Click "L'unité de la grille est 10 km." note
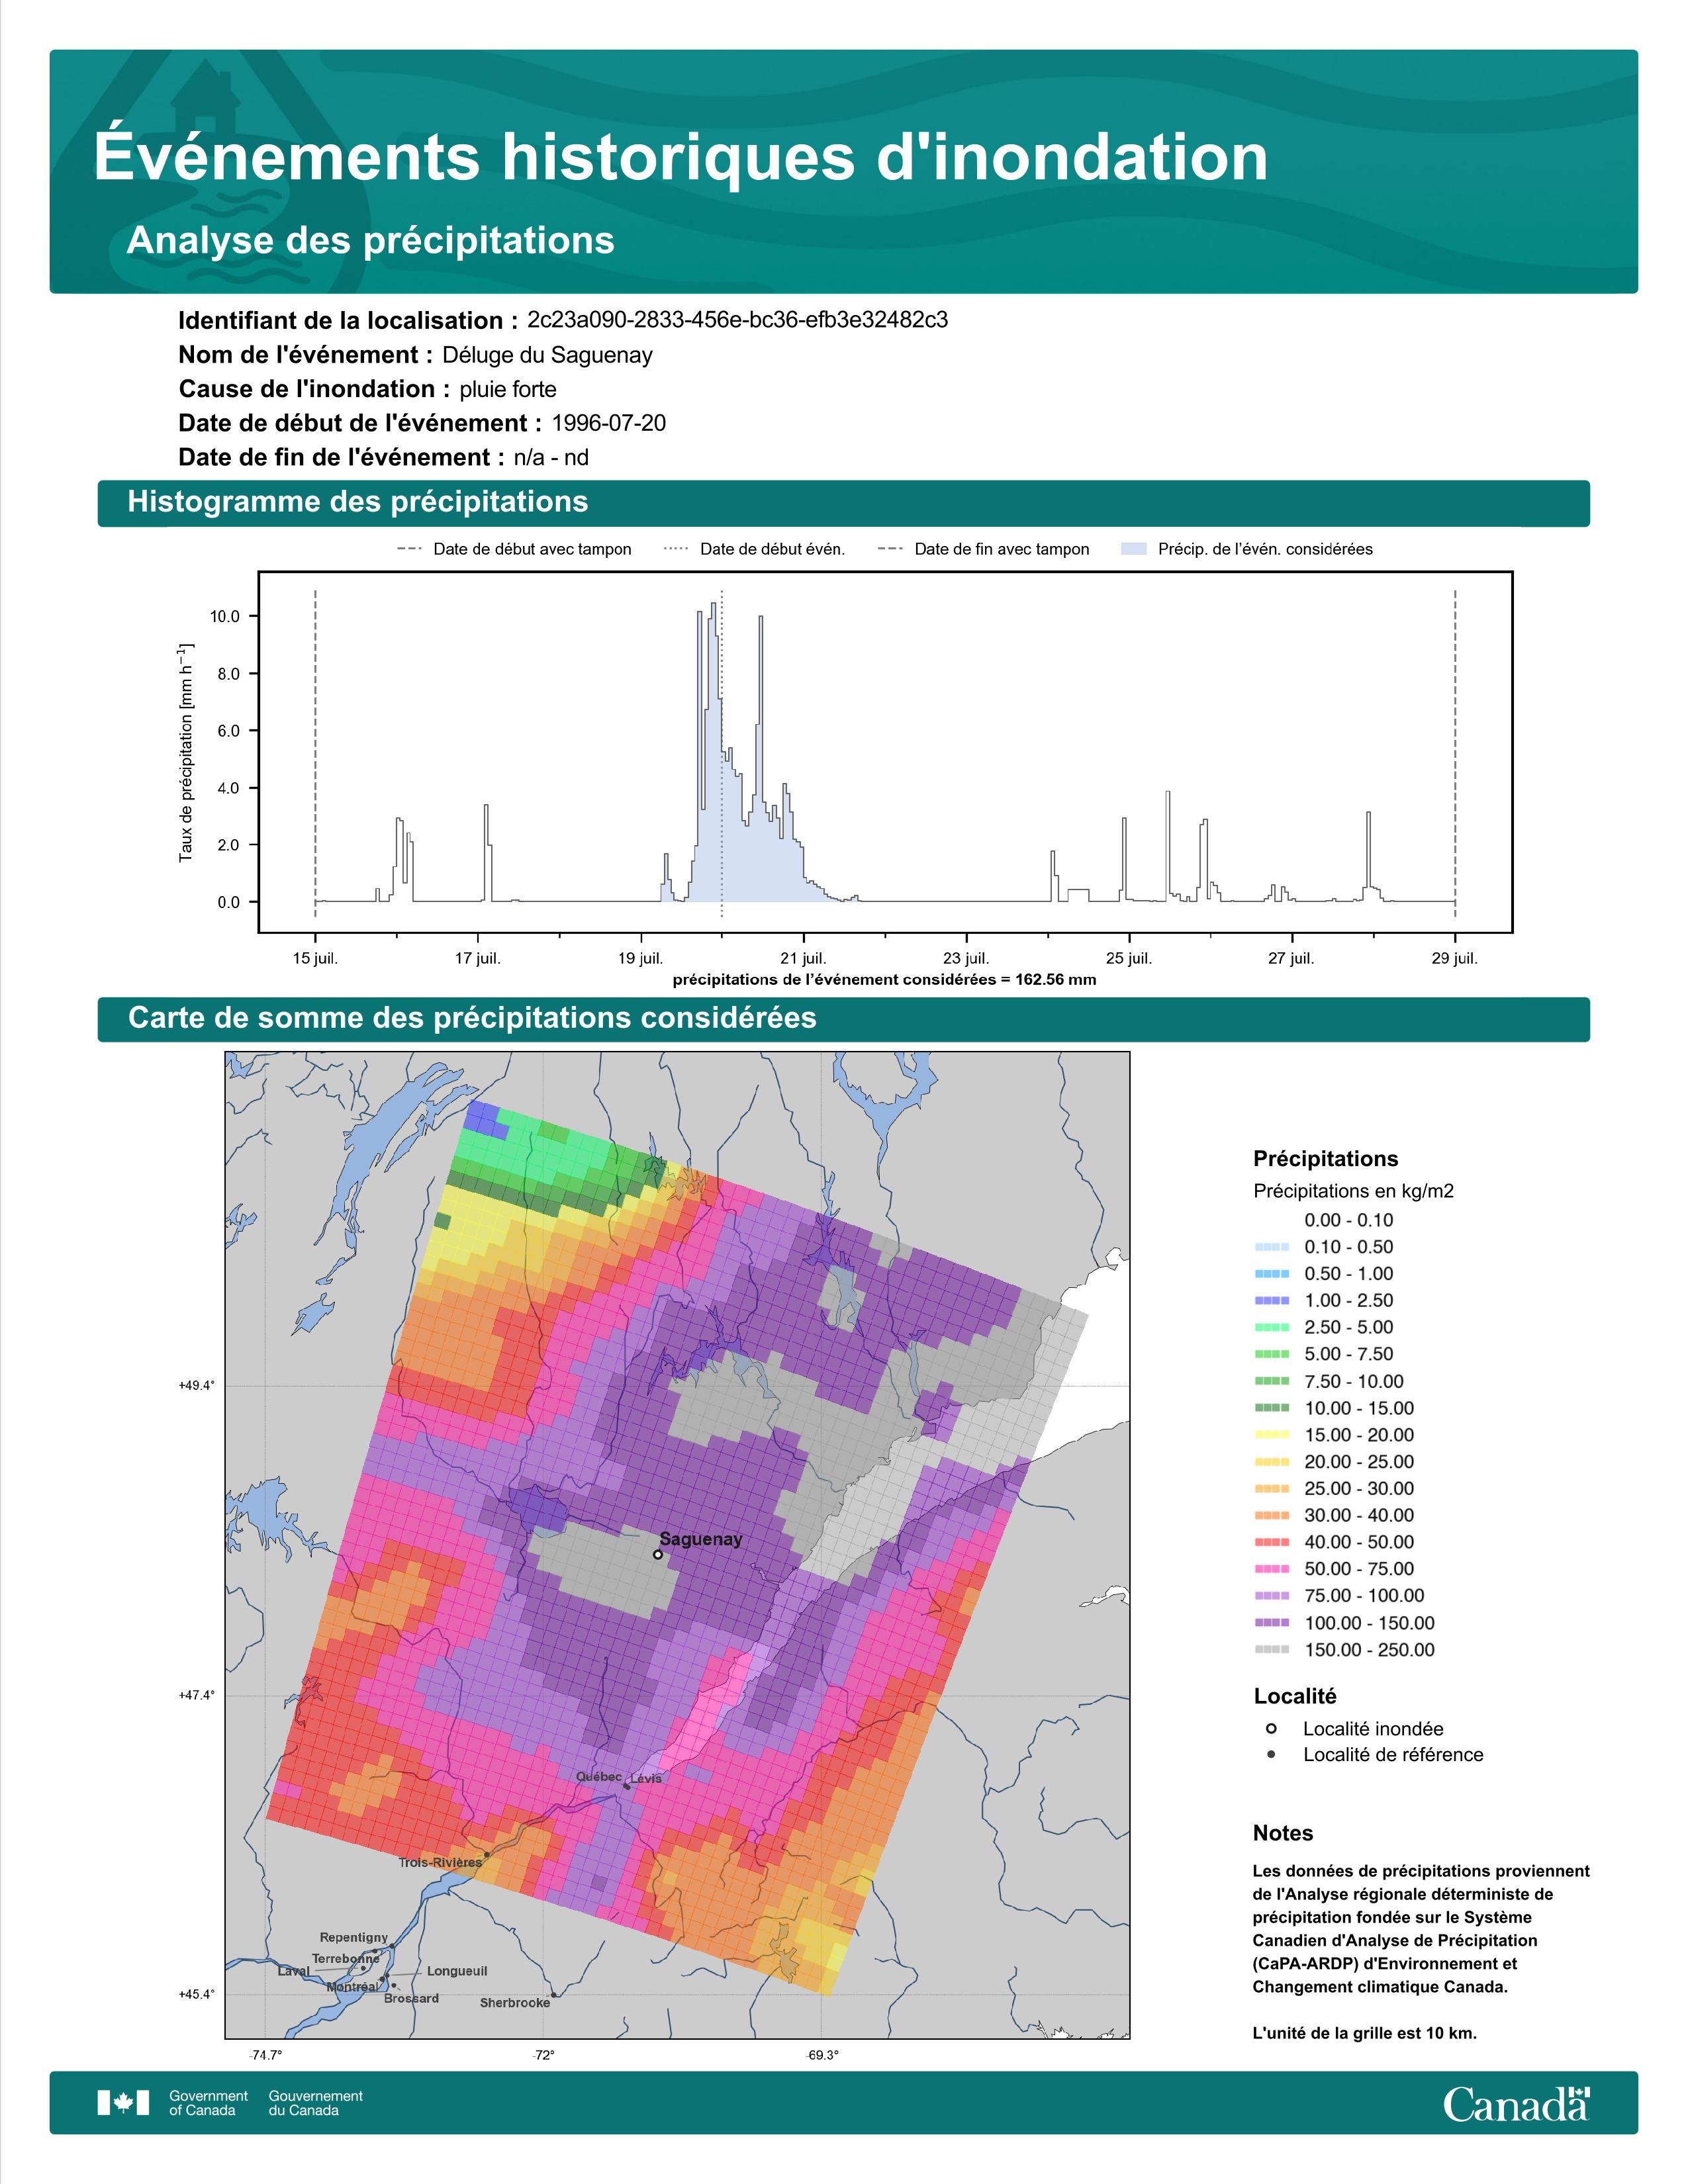This screenshot has height=2184, width=1688. click(x=1365, y=2033)
